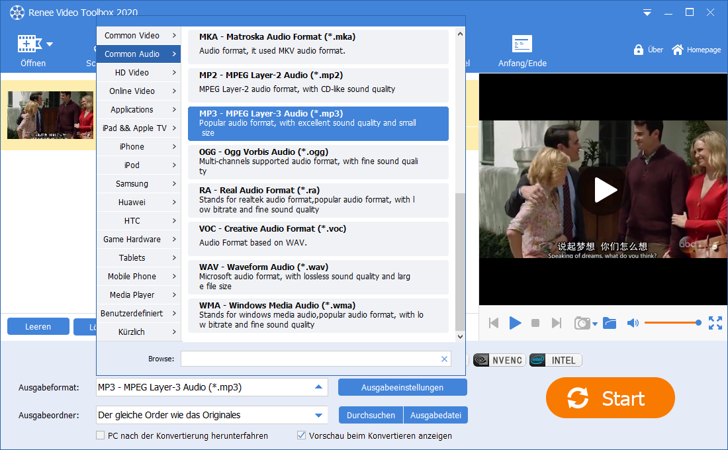This screenshot has width=728, height=450.
Task: Open the snapshot folder icon
Action: (610, 323)
